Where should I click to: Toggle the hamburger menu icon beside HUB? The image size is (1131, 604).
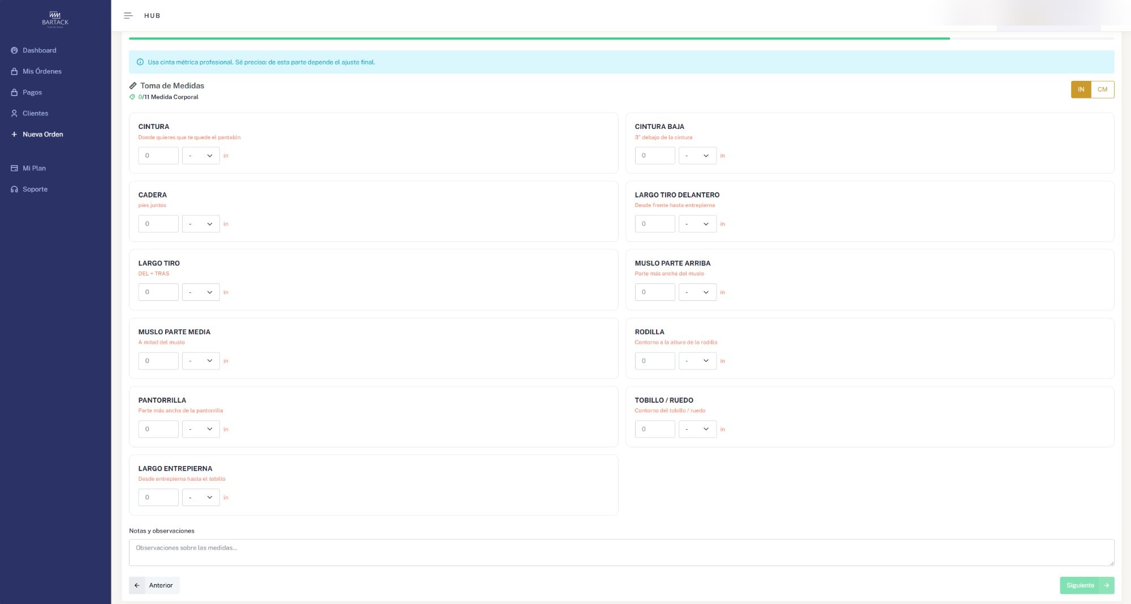(x=128, y=16)
